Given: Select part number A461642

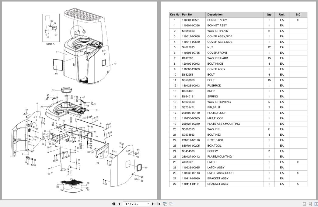Looking at the screenshot, I should [187, 162].
